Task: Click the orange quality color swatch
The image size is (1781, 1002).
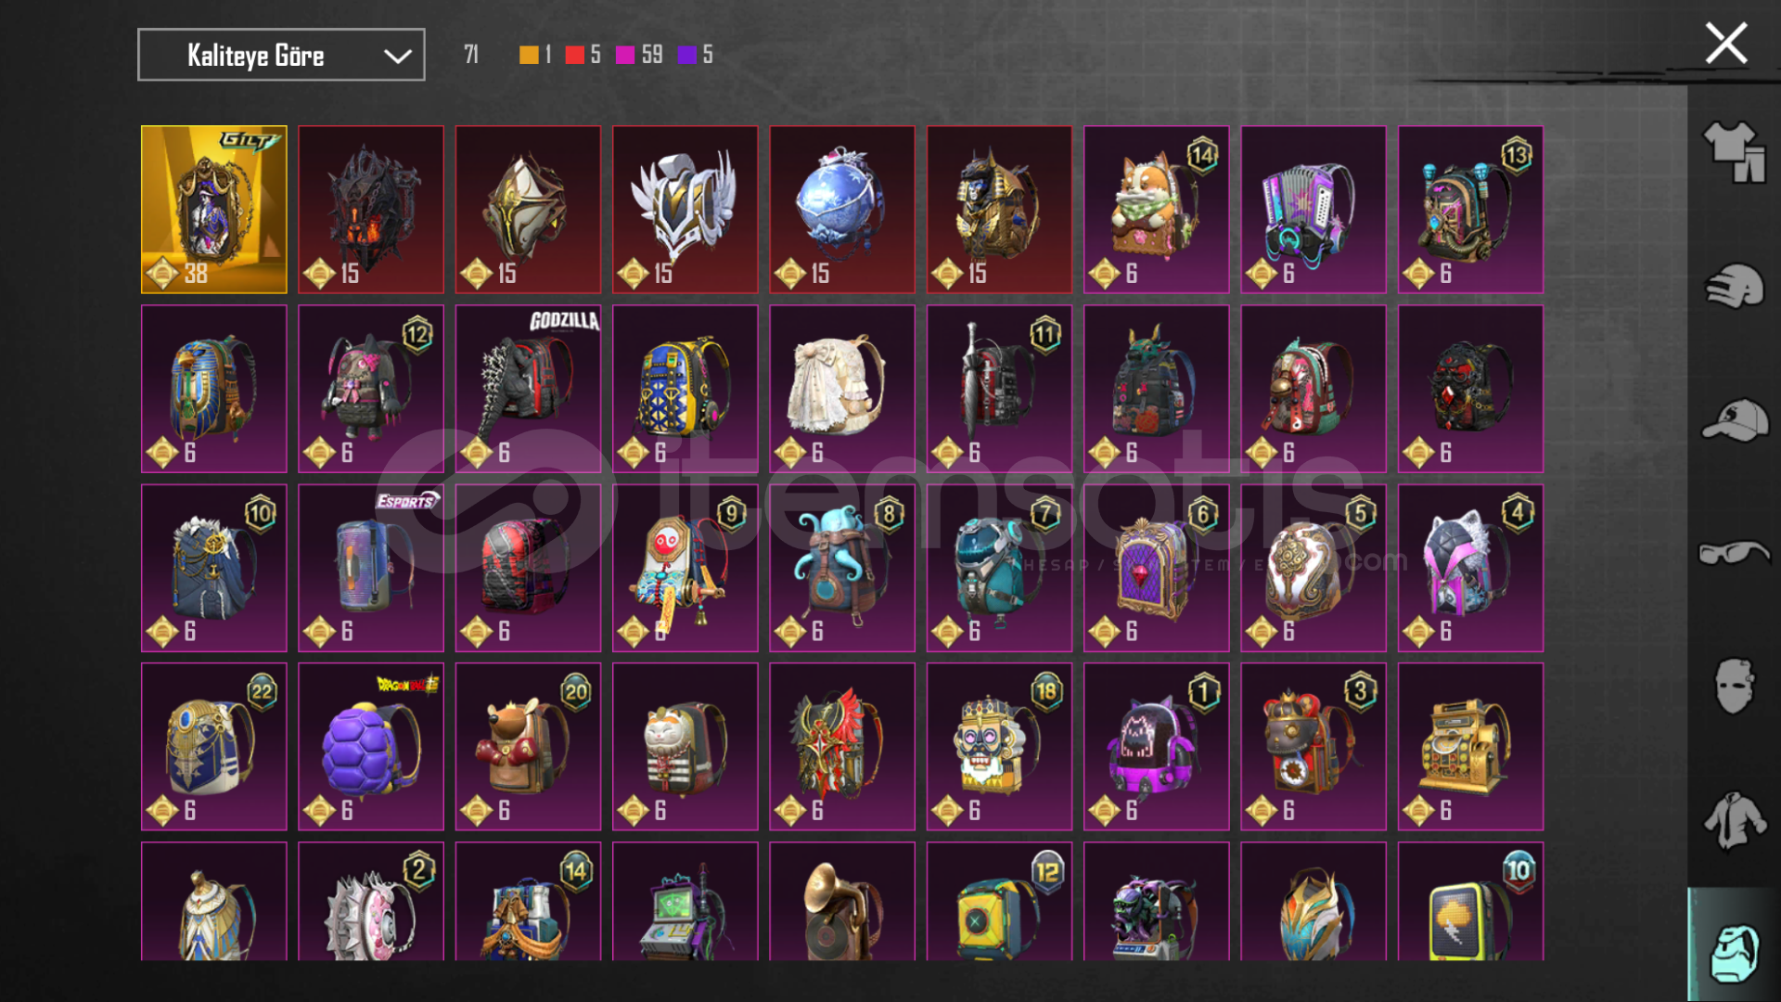Action: point(529,56)
